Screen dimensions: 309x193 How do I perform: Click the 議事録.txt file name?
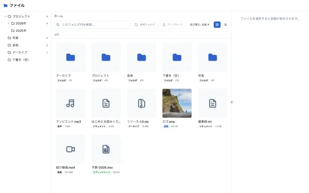(205, 121)
